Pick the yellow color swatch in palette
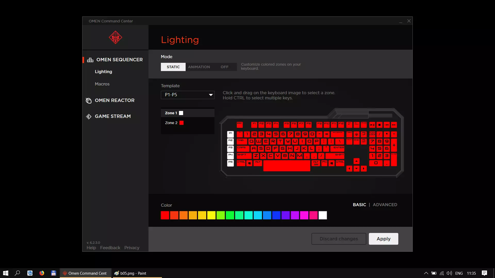 211,215
